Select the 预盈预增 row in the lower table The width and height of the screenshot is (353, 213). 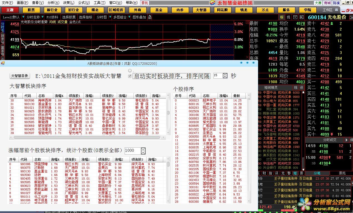coord(87,164)
